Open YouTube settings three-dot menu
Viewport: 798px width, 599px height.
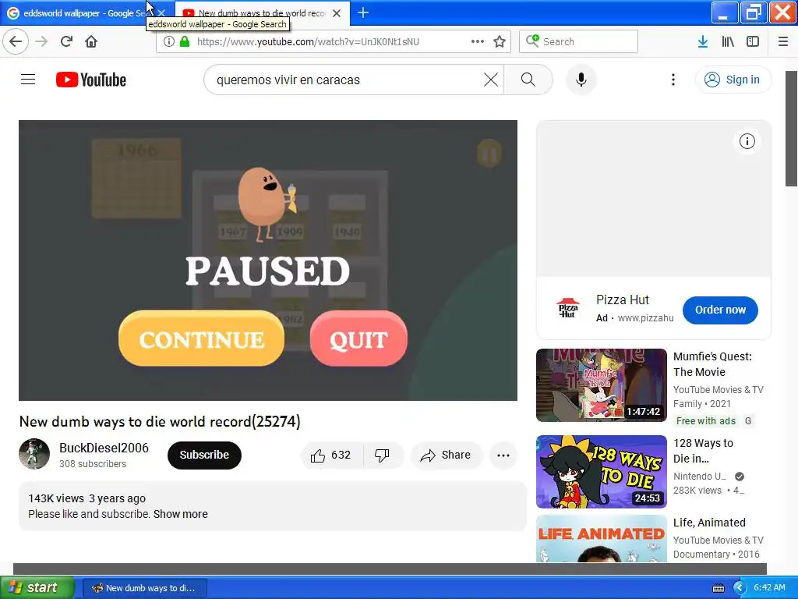673,80
